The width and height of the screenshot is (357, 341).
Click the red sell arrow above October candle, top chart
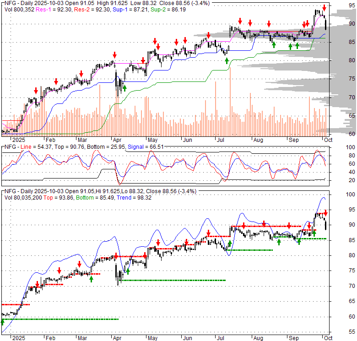click(324, 8)
